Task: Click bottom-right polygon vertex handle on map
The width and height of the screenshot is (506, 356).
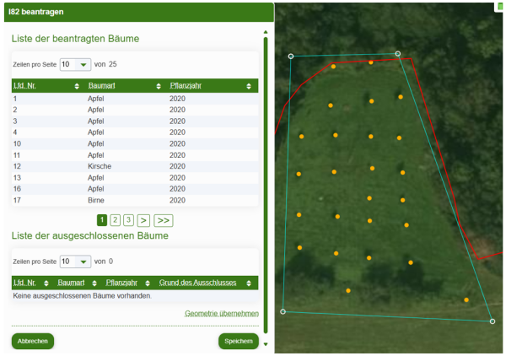Action: click(493, 321)
